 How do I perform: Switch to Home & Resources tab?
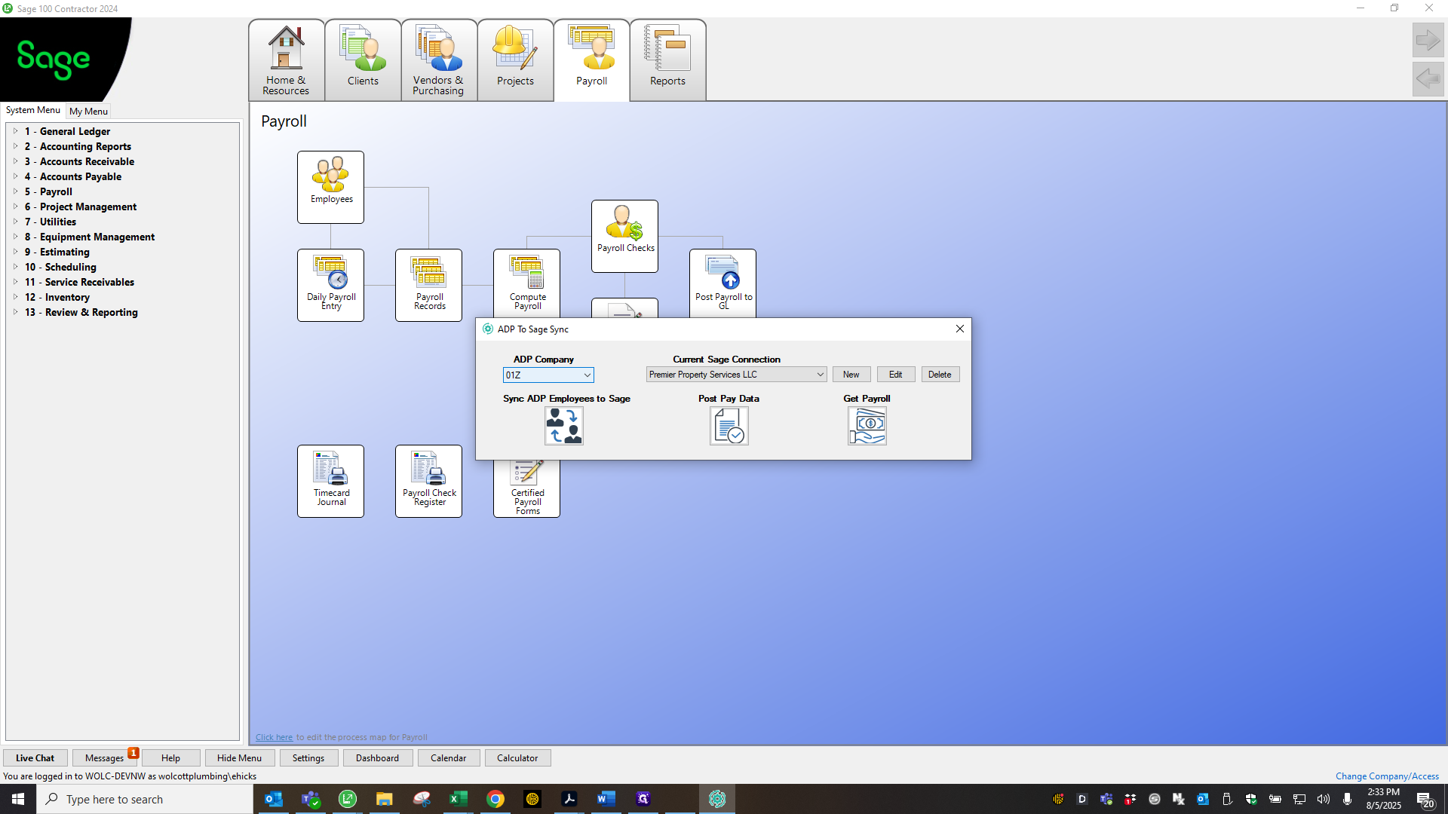click(x=286, y=60)
